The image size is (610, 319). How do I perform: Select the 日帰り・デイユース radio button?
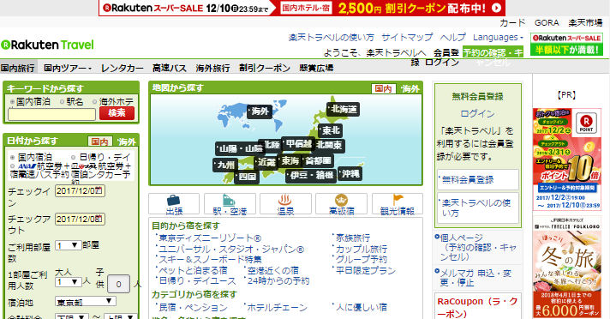click(73, 158)
